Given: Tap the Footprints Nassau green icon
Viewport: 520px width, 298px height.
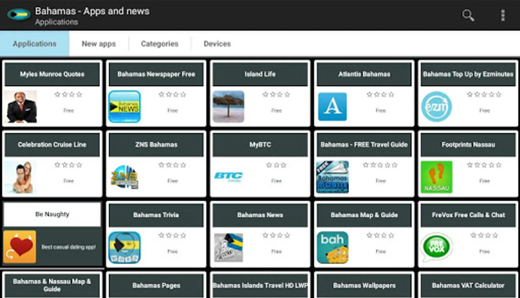Looking at the screenshot, I should [436, 177].
